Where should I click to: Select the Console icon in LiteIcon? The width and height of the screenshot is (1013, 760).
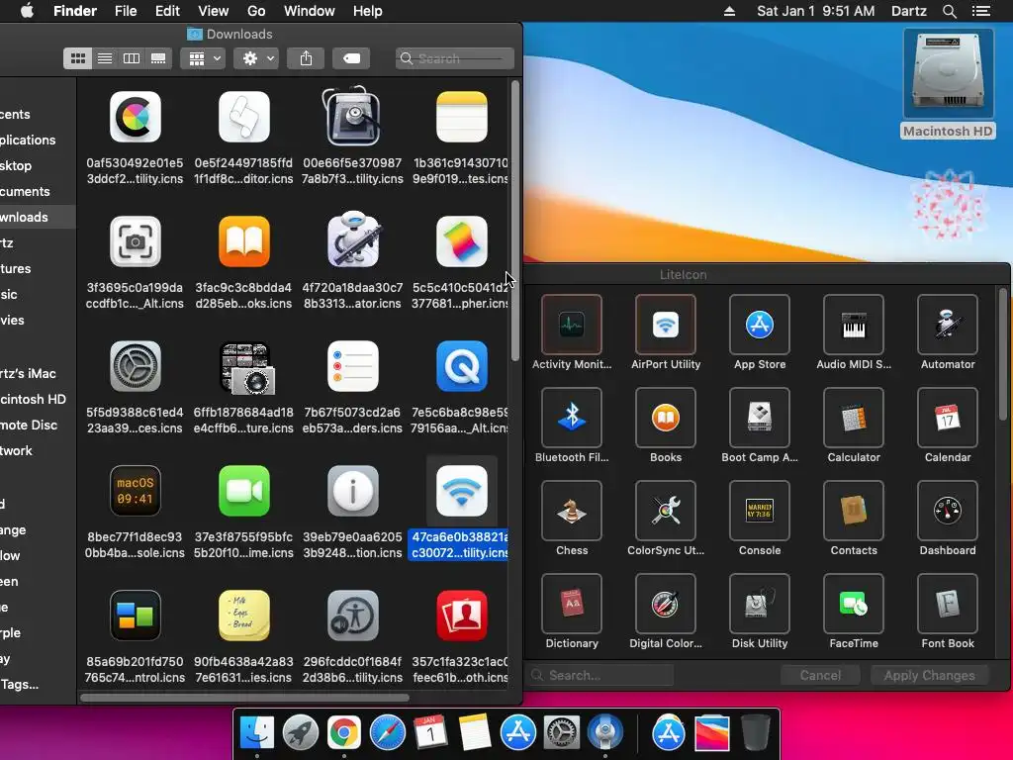click(x=760, y=511)
